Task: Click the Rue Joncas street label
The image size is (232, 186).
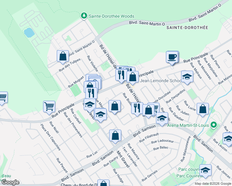Action: 223,172
